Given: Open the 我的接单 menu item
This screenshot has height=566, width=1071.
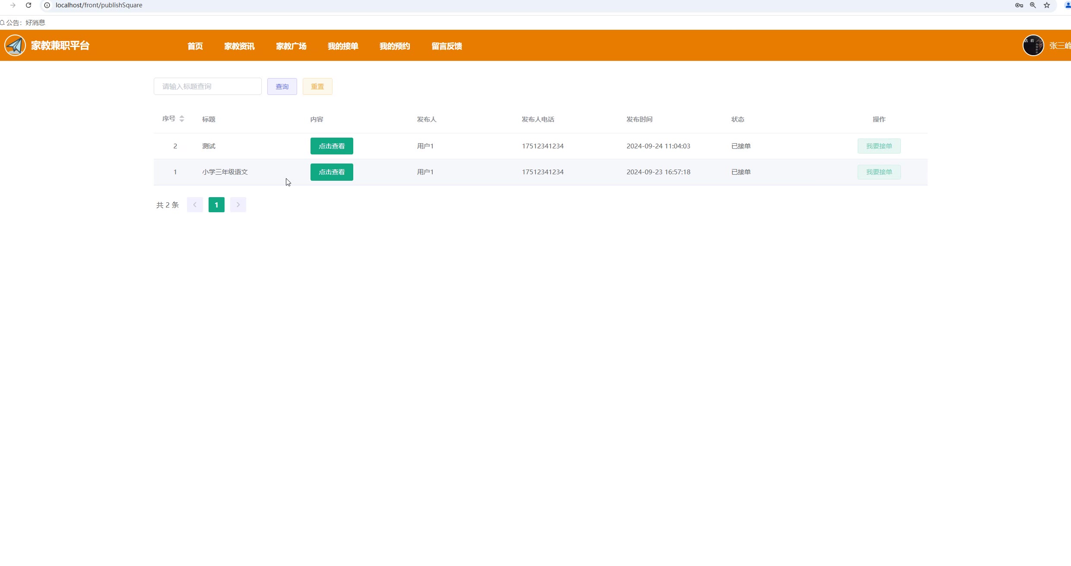Looking at the screenshot, I should click(343, 46).
